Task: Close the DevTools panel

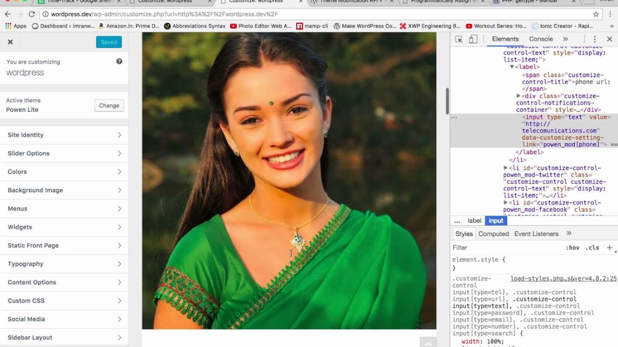Action: (x=609, y=39)
